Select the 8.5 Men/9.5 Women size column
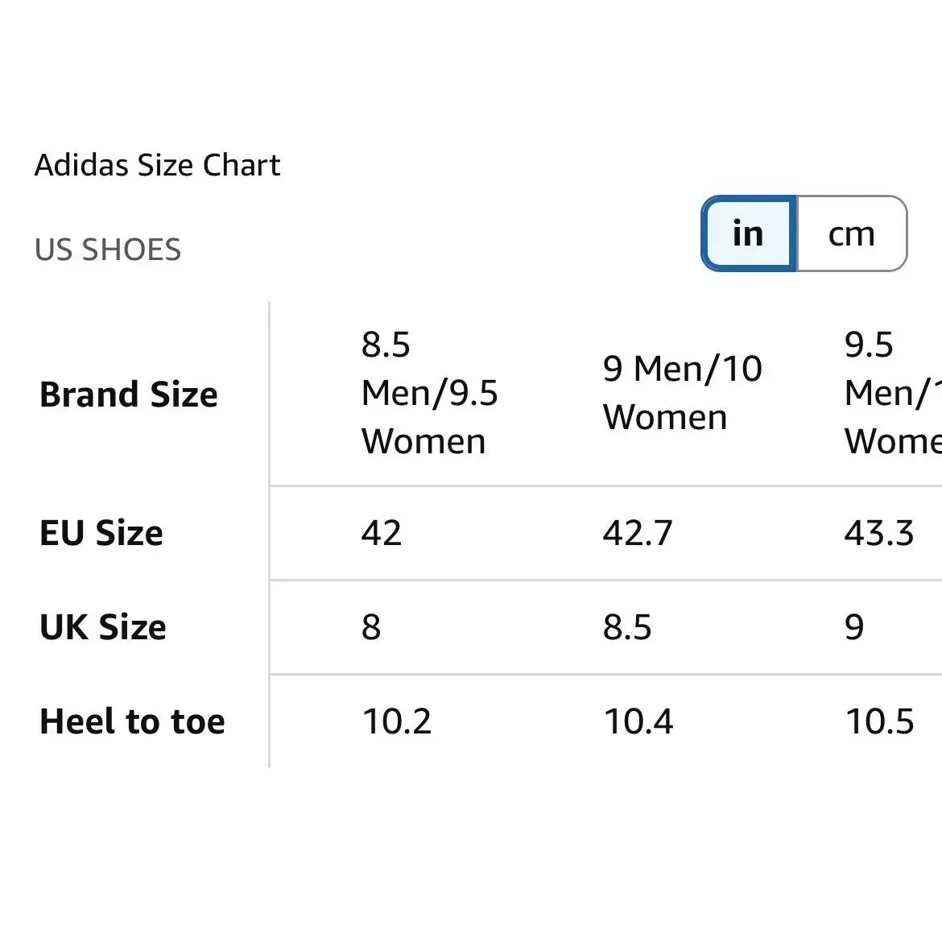This screenshot has height=942, width=942. [429, 393]
